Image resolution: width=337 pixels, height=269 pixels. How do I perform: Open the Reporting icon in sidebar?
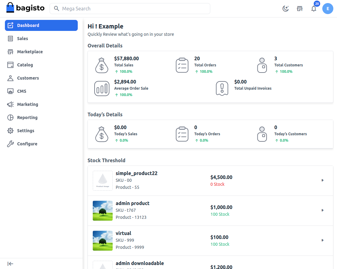point(11,117)
